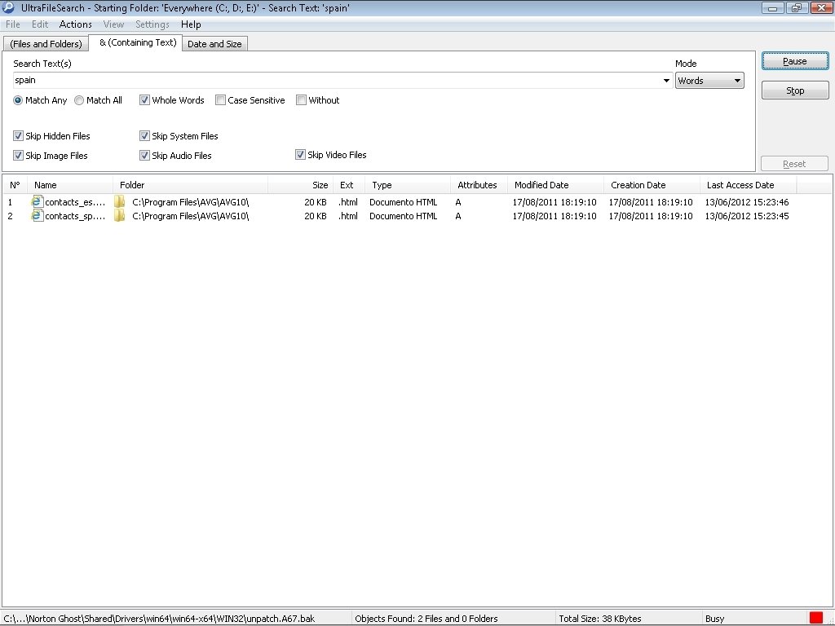This screenshot has height=626, width=835.
Task: Select the Match All radio button
Action: coord(79,100)
